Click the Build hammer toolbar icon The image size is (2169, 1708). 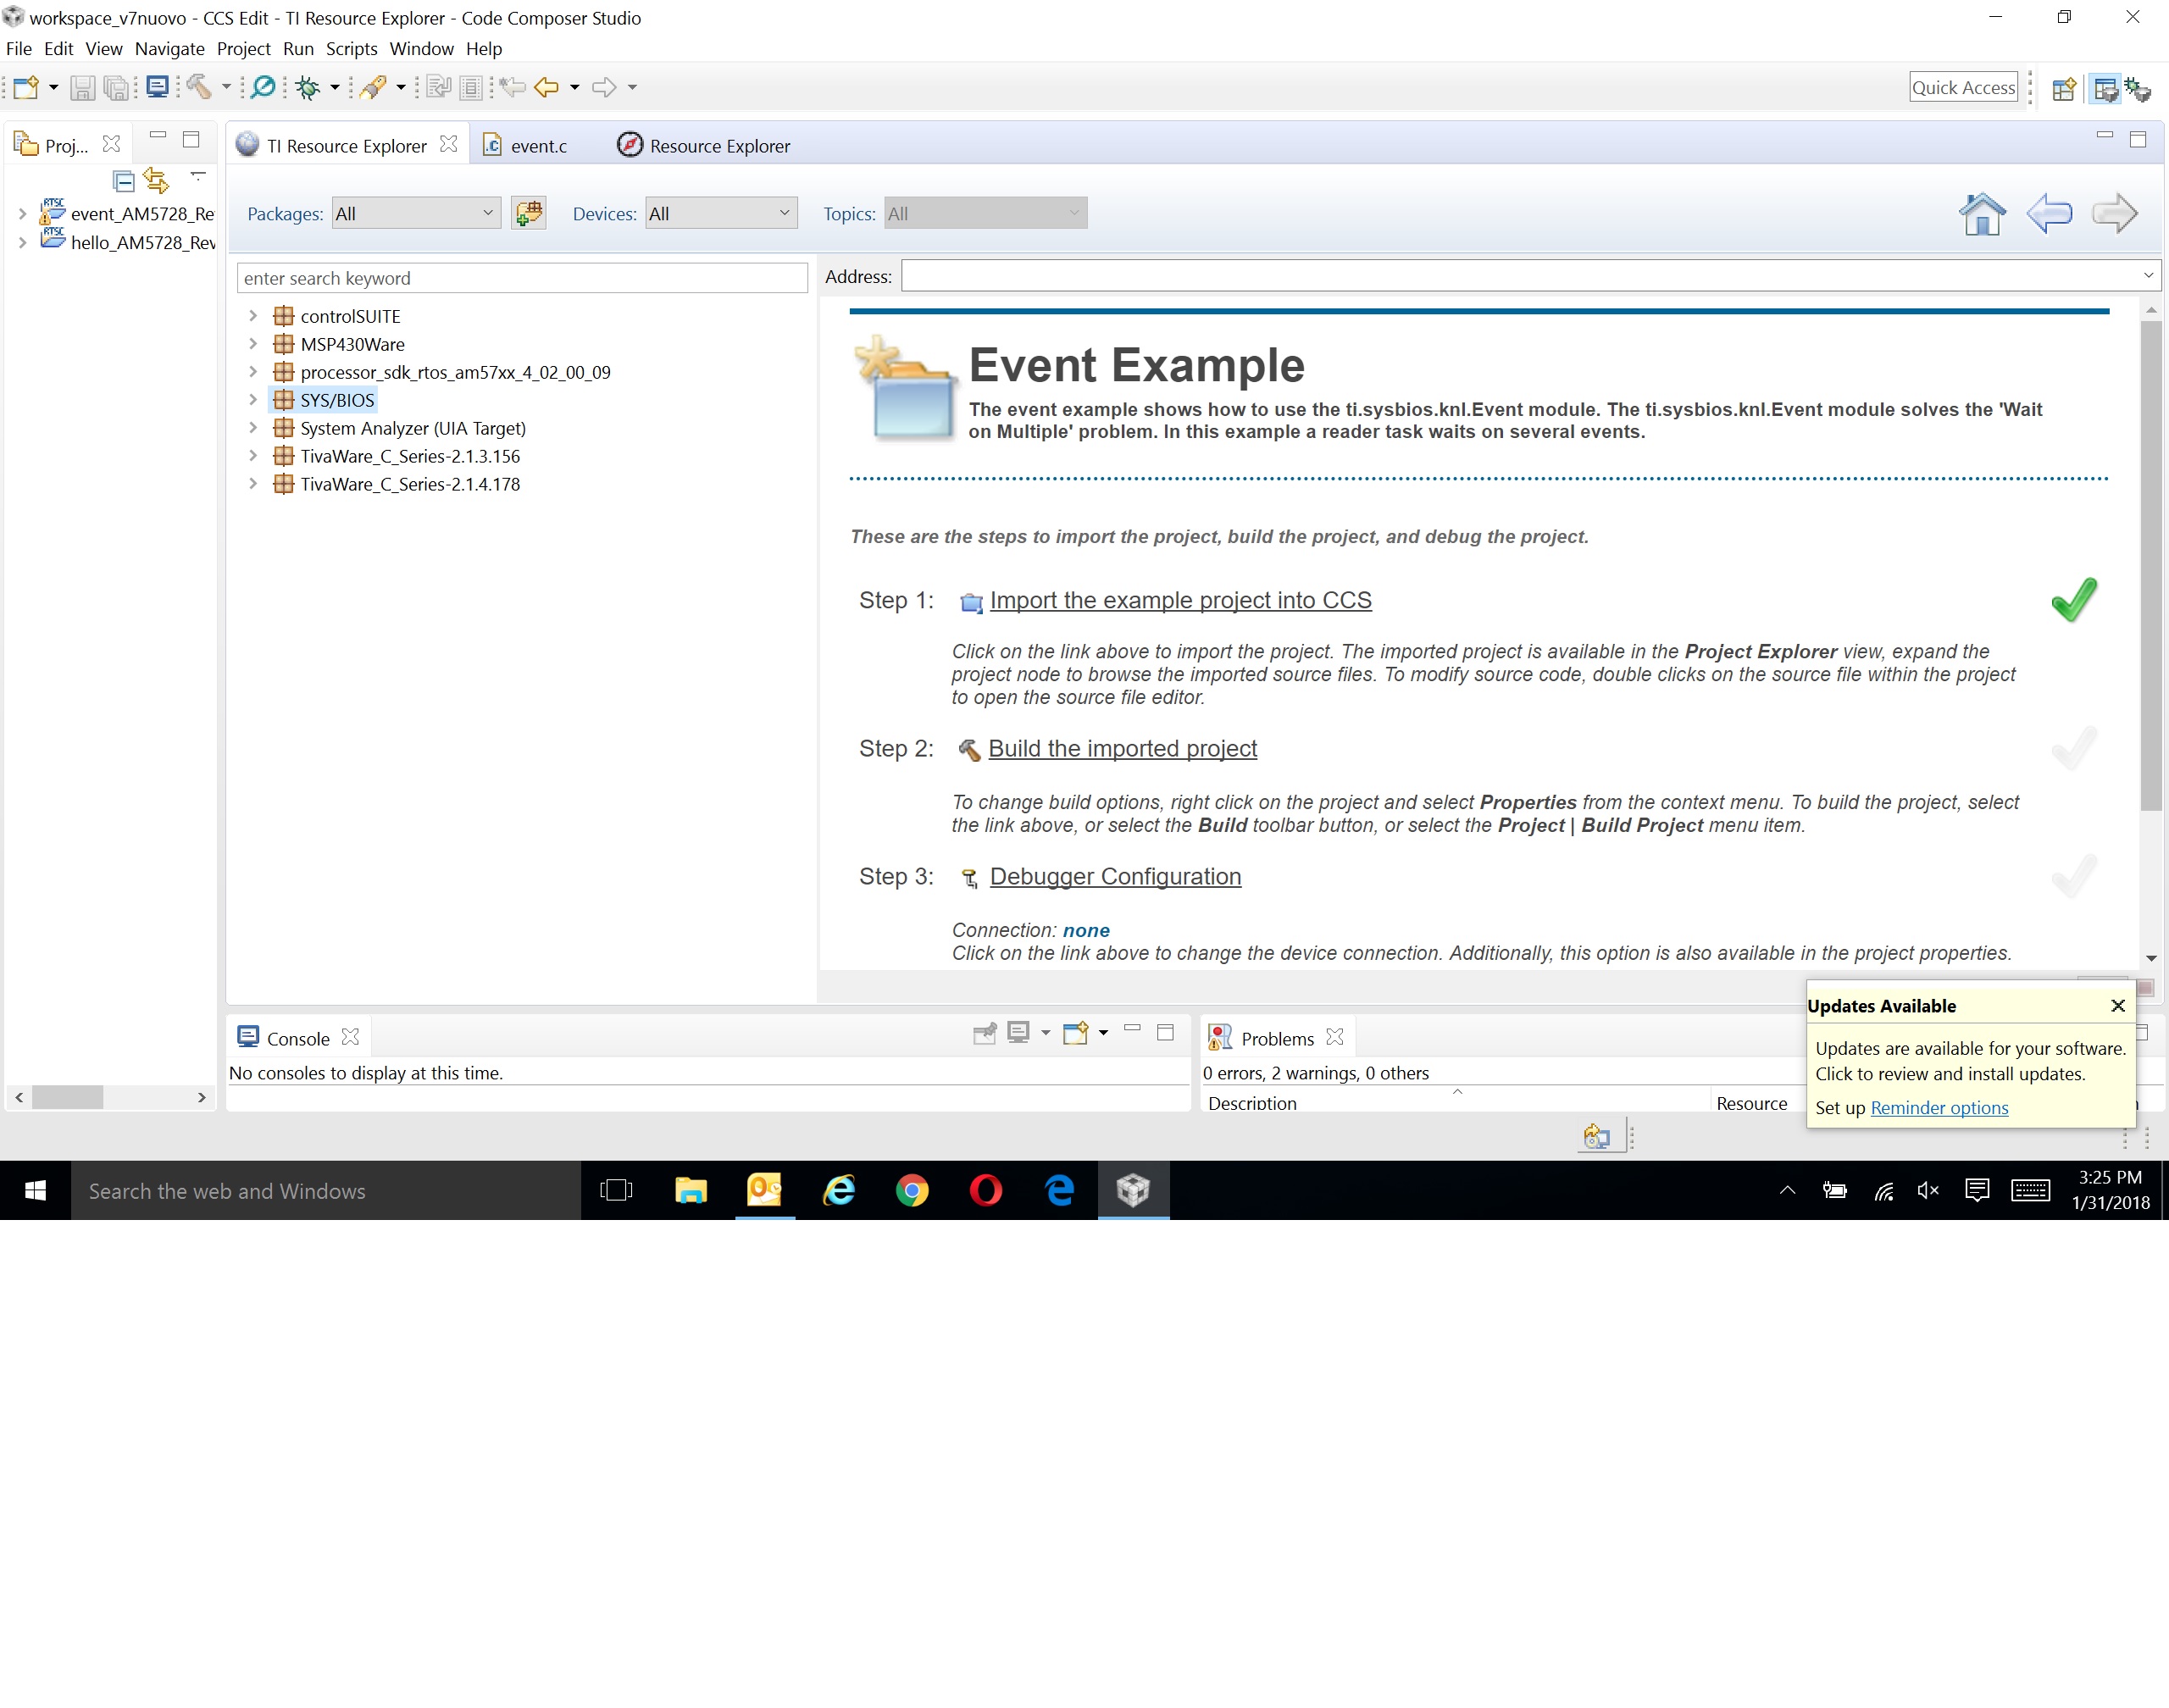click(198, 87)
